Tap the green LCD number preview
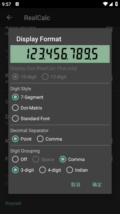Image resolution: width=120 pixels, height=214 pixels. click(60, 54)
